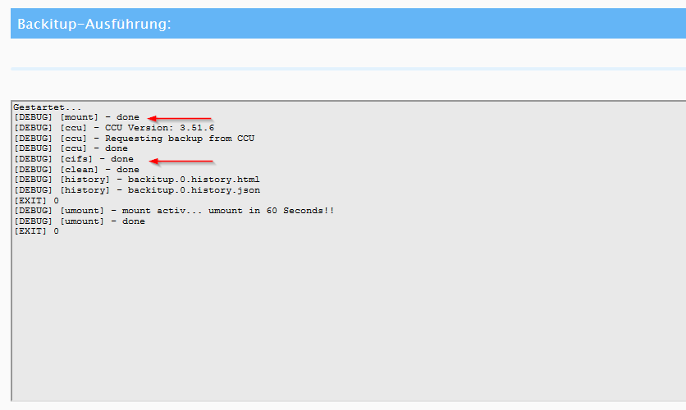The width and height of the screenshot is (686, 410).
Task: Click the 'Backitup-Ausführung:' header title
Action: click(94, 24)
